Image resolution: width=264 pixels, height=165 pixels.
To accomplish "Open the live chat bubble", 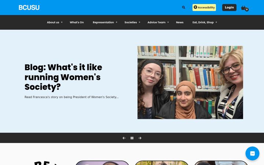I will pyautogui.click(x=252, y=153).
